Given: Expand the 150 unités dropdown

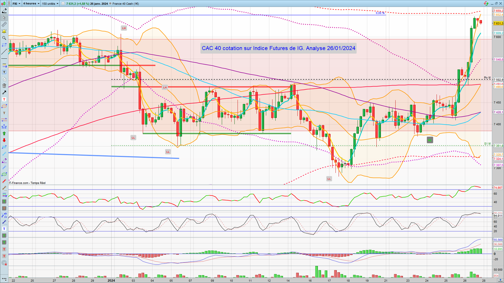Looking at the screenshot, I should tap(50, 3).
